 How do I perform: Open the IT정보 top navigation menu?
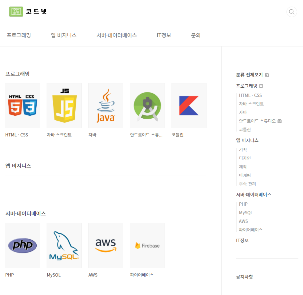164,35
